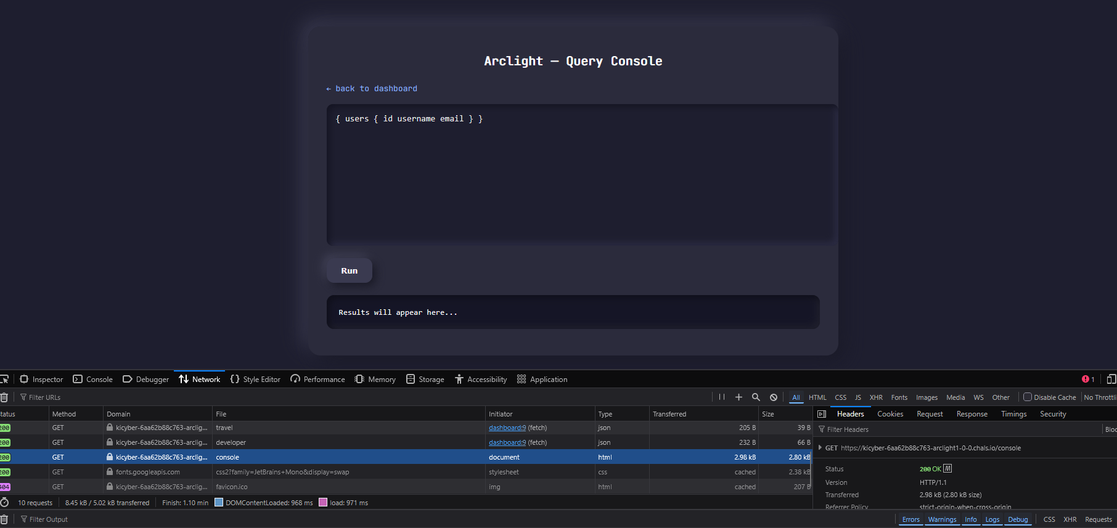
Task: Clear the console output using the lower trash icon
Action: (4, 519)
